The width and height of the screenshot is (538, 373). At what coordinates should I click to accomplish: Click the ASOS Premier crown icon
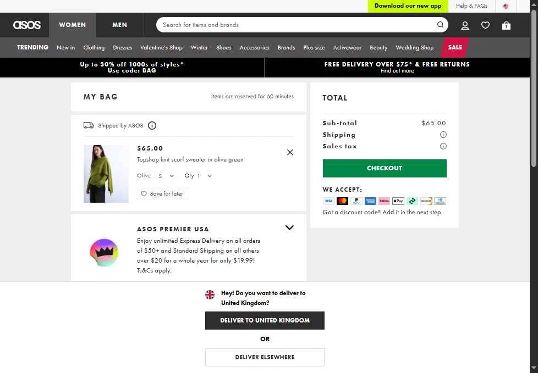pyautogui.click(x=104, y=253)
